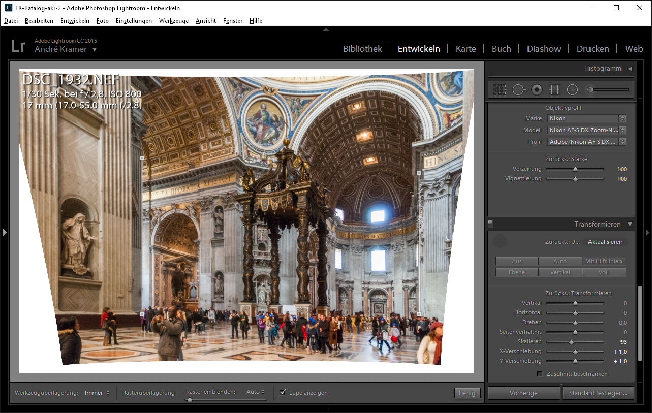This screenshot has width=652, height=413.
Task: Click the guided upright tool circle icon
Action: pos(500,241)
